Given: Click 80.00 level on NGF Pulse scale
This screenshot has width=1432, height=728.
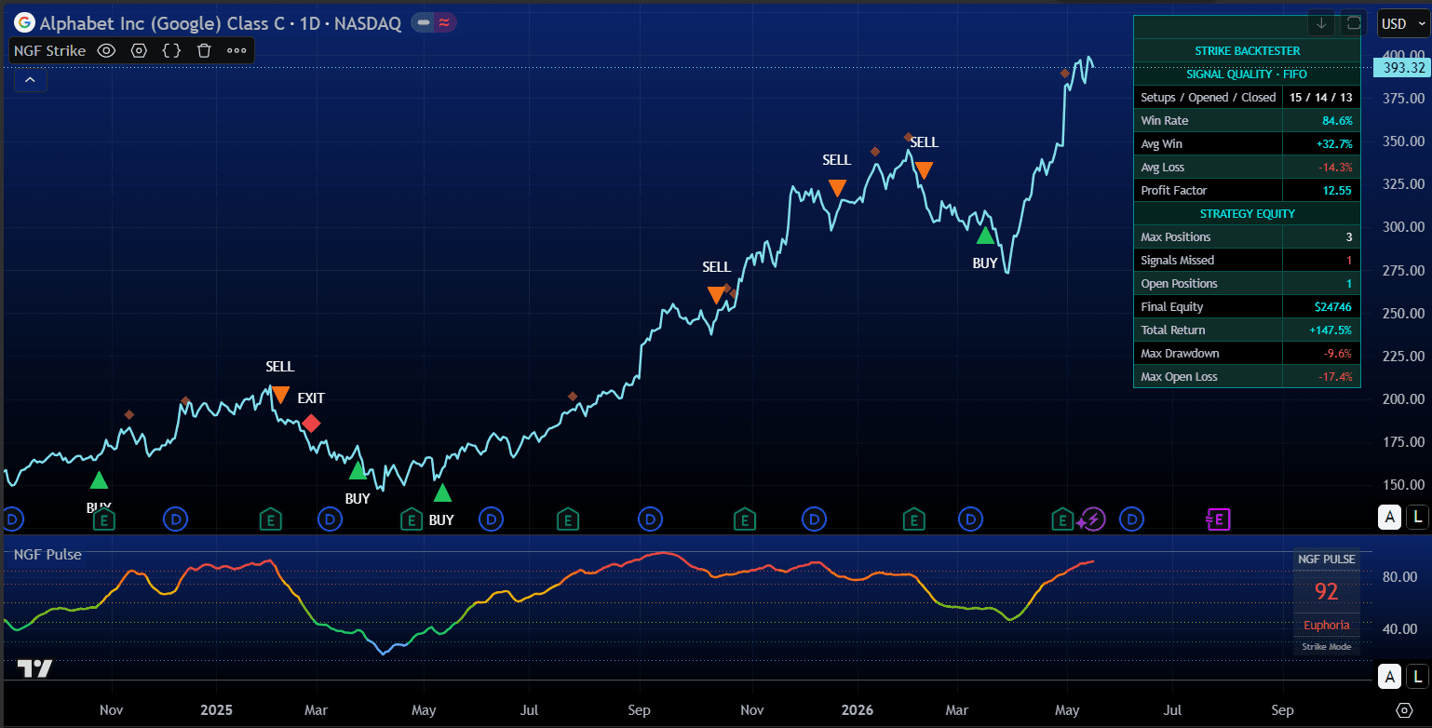Looking at the screenshot, I should 1400,577.
